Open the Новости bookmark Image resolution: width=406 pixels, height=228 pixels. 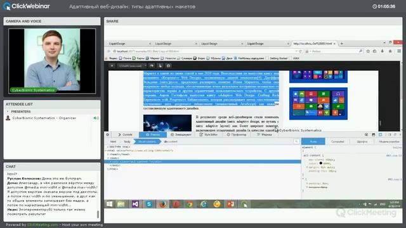[x=168, y=58]
